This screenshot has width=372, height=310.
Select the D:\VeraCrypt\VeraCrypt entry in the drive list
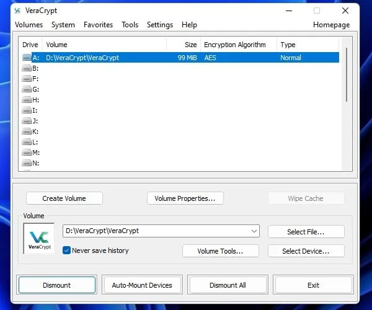82,58
